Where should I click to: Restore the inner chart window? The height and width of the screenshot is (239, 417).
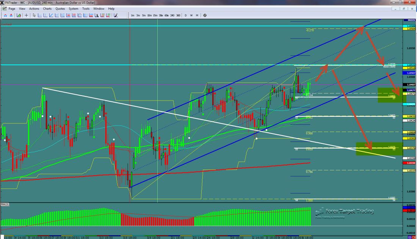[404, 8]
